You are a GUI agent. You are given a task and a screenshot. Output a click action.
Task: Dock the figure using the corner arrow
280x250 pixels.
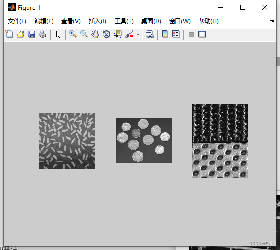tap(272, 21)
